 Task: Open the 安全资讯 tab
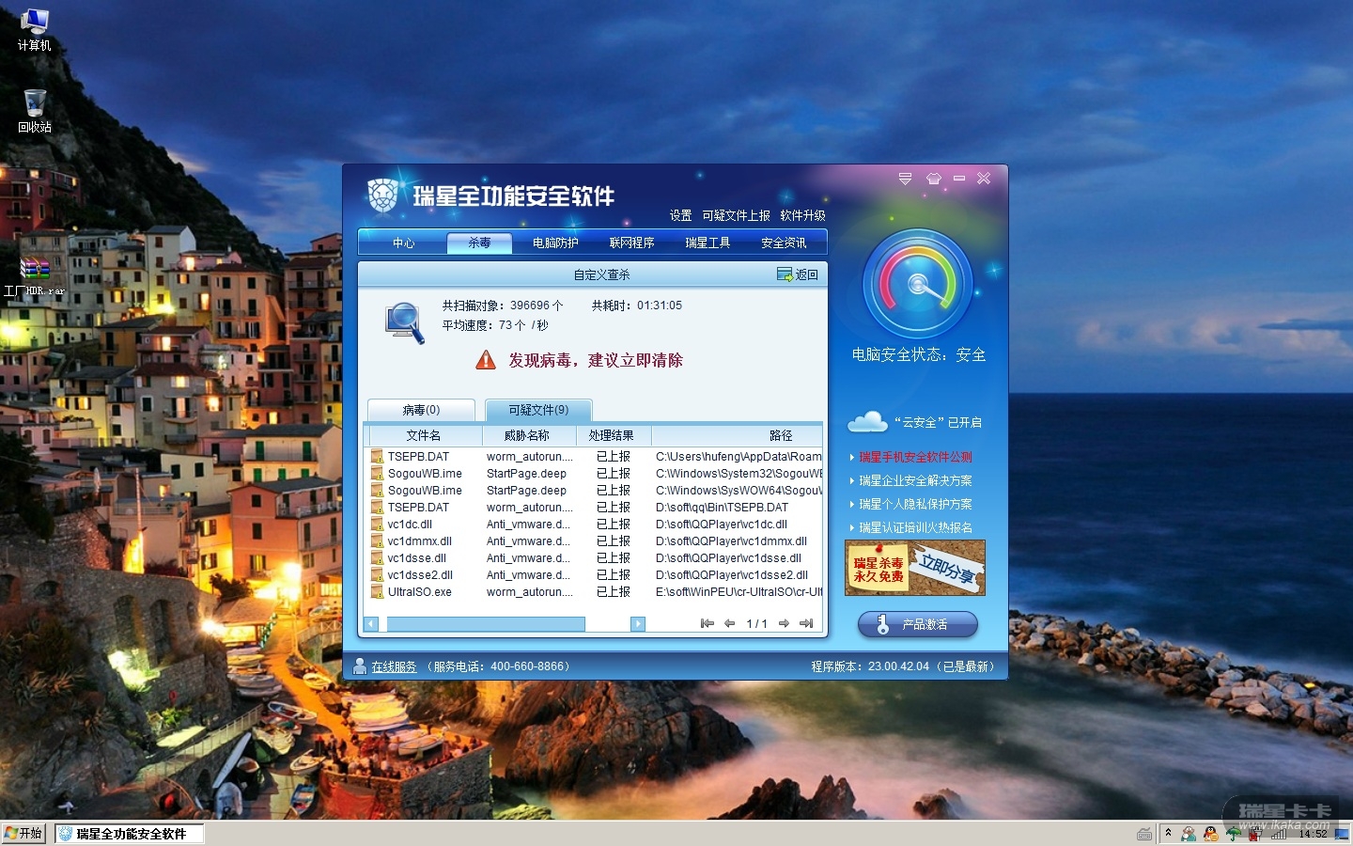[784, 243]
